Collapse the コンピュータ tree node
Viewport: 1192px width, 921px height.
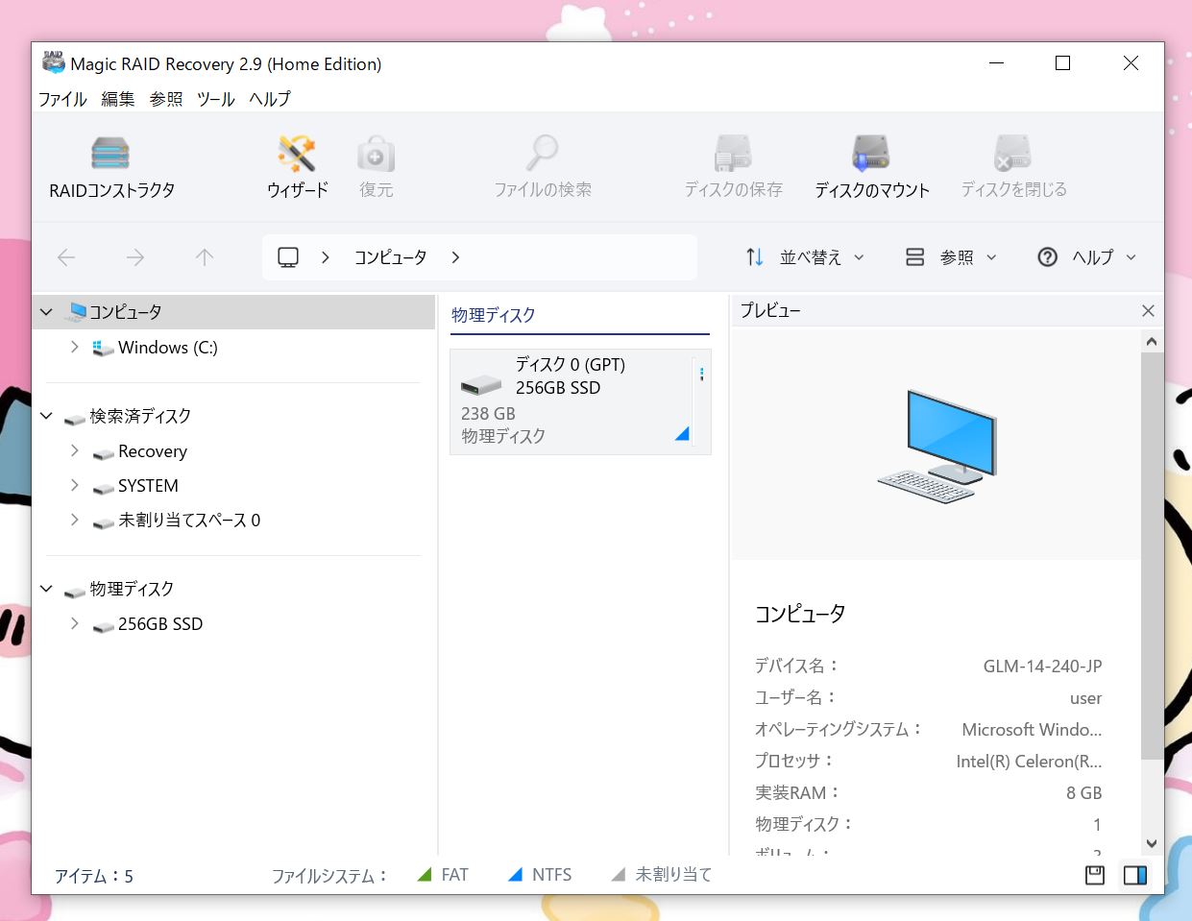pos(46,312)
